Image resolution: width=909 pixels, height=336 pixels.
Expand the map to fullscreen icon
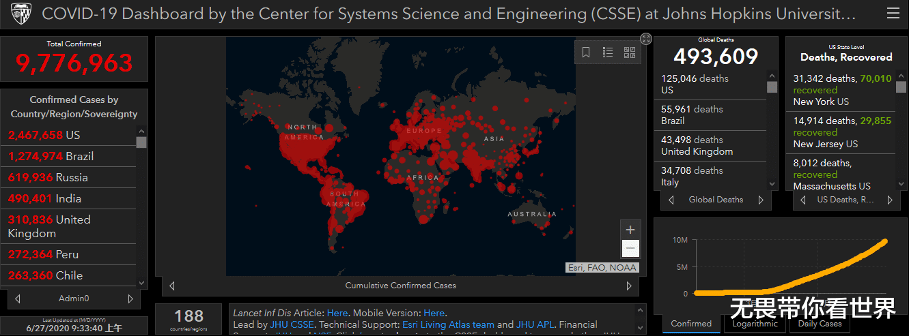click(x=646, y=39)
